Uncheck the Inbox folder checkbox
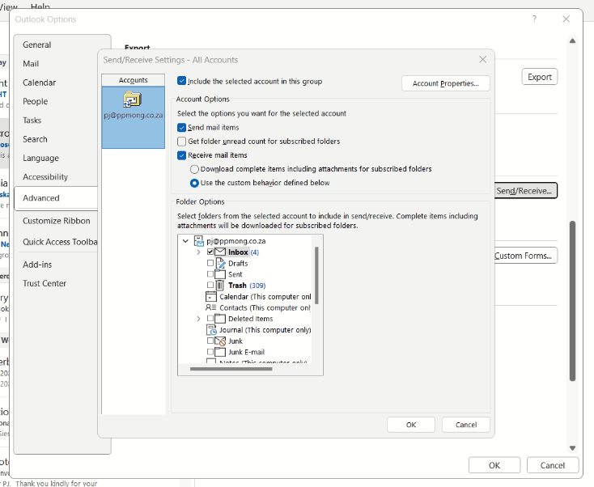594x487 pixels. [210, 252]
